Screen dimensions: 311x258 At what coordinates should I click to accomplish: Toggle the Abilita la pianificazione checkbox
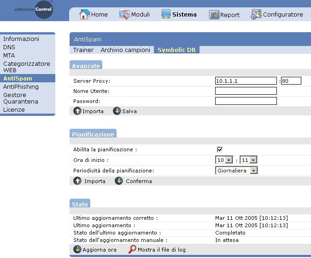click(x=220, y=149)
